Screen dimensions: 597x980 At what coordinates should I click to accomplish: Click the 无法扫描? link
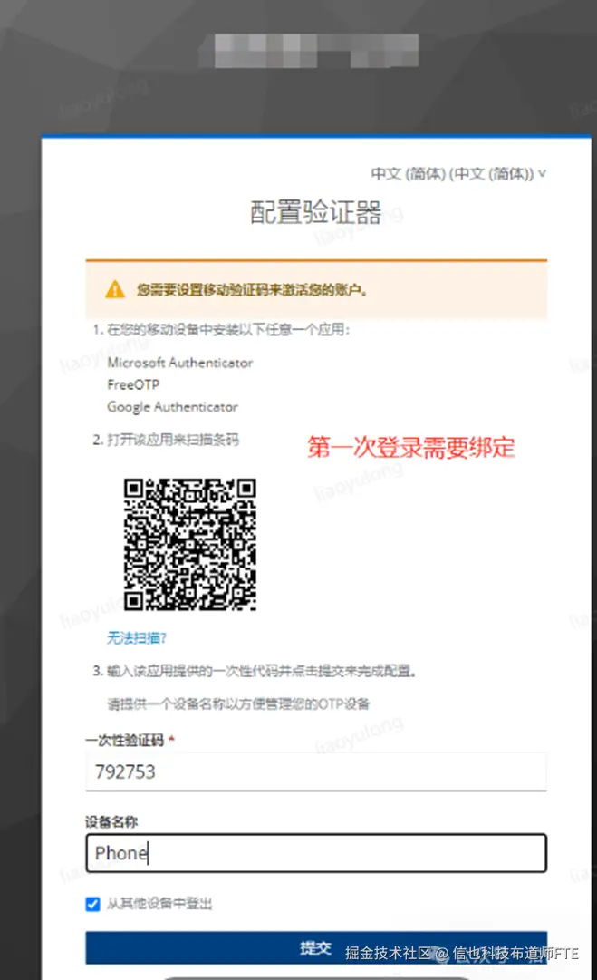tap(137, 637)
